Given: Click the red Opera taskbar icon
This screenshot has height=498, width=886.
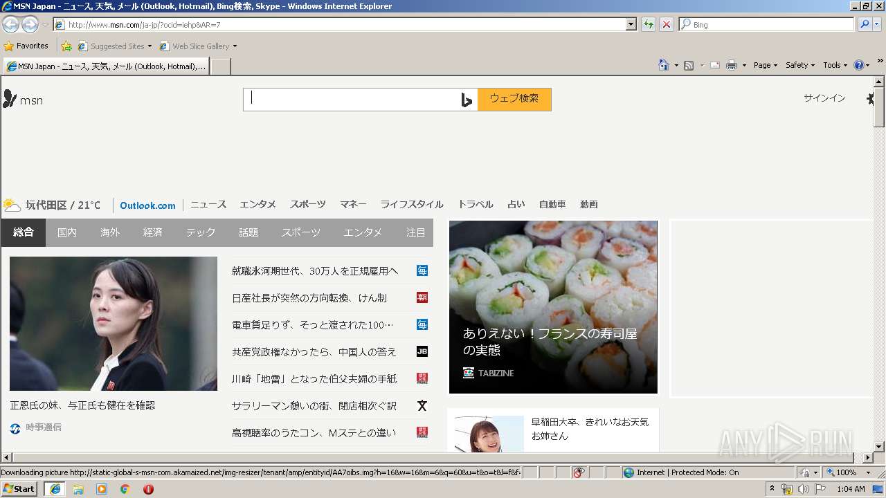Looking at the screenshot, I should [x=148, y=489].
